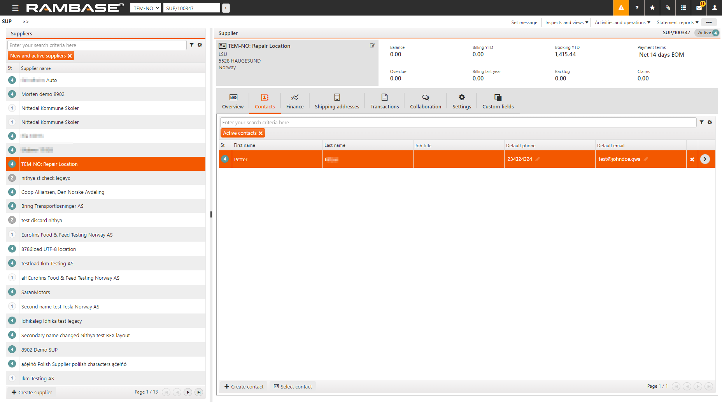Screen dimensions: 722x404
Task: Go to next page of suppliers
Action: pos(188,392)
